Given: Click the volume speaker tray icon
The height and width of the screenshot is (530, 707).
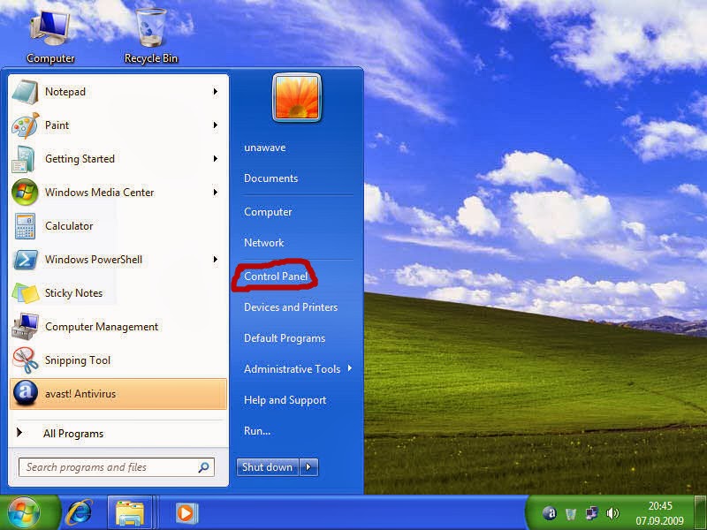Looking at the screenshot, I should tap(612, 513).
